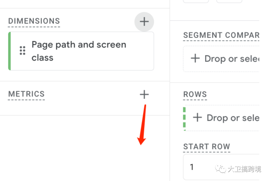This screenshot has width=270, height=181.
Task: Click the plus icon beside DIMENSIONS
Action: 144,22
